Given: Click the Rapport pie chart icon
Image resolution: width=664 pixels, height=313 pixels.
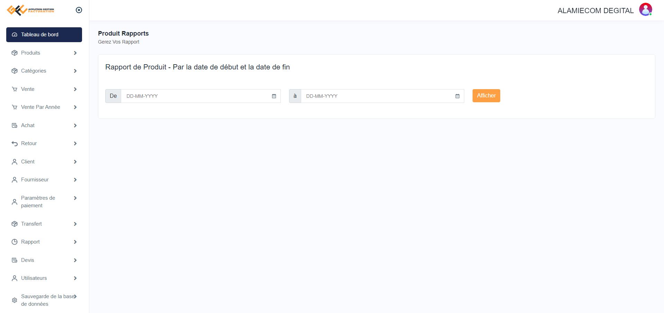Looking at the screenshot, I should [15, 242].
